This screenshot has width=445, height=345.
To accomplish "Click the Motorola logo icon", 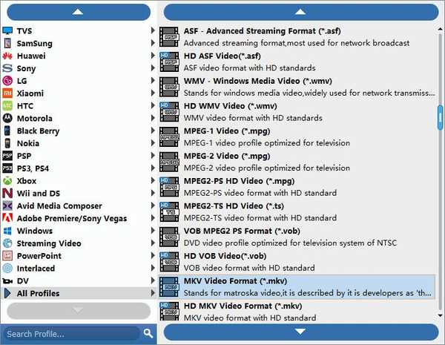I will [7, 118].
